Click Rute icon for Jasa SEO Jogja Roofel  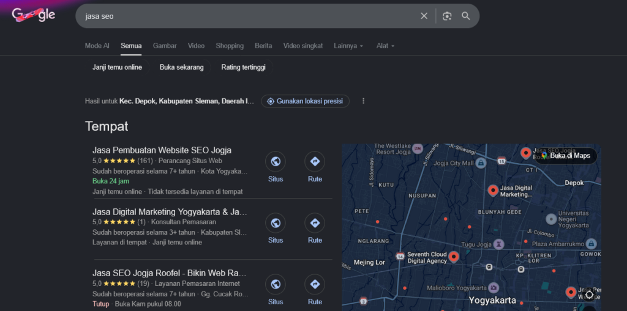pyautogui.click(x=315, y=284)
